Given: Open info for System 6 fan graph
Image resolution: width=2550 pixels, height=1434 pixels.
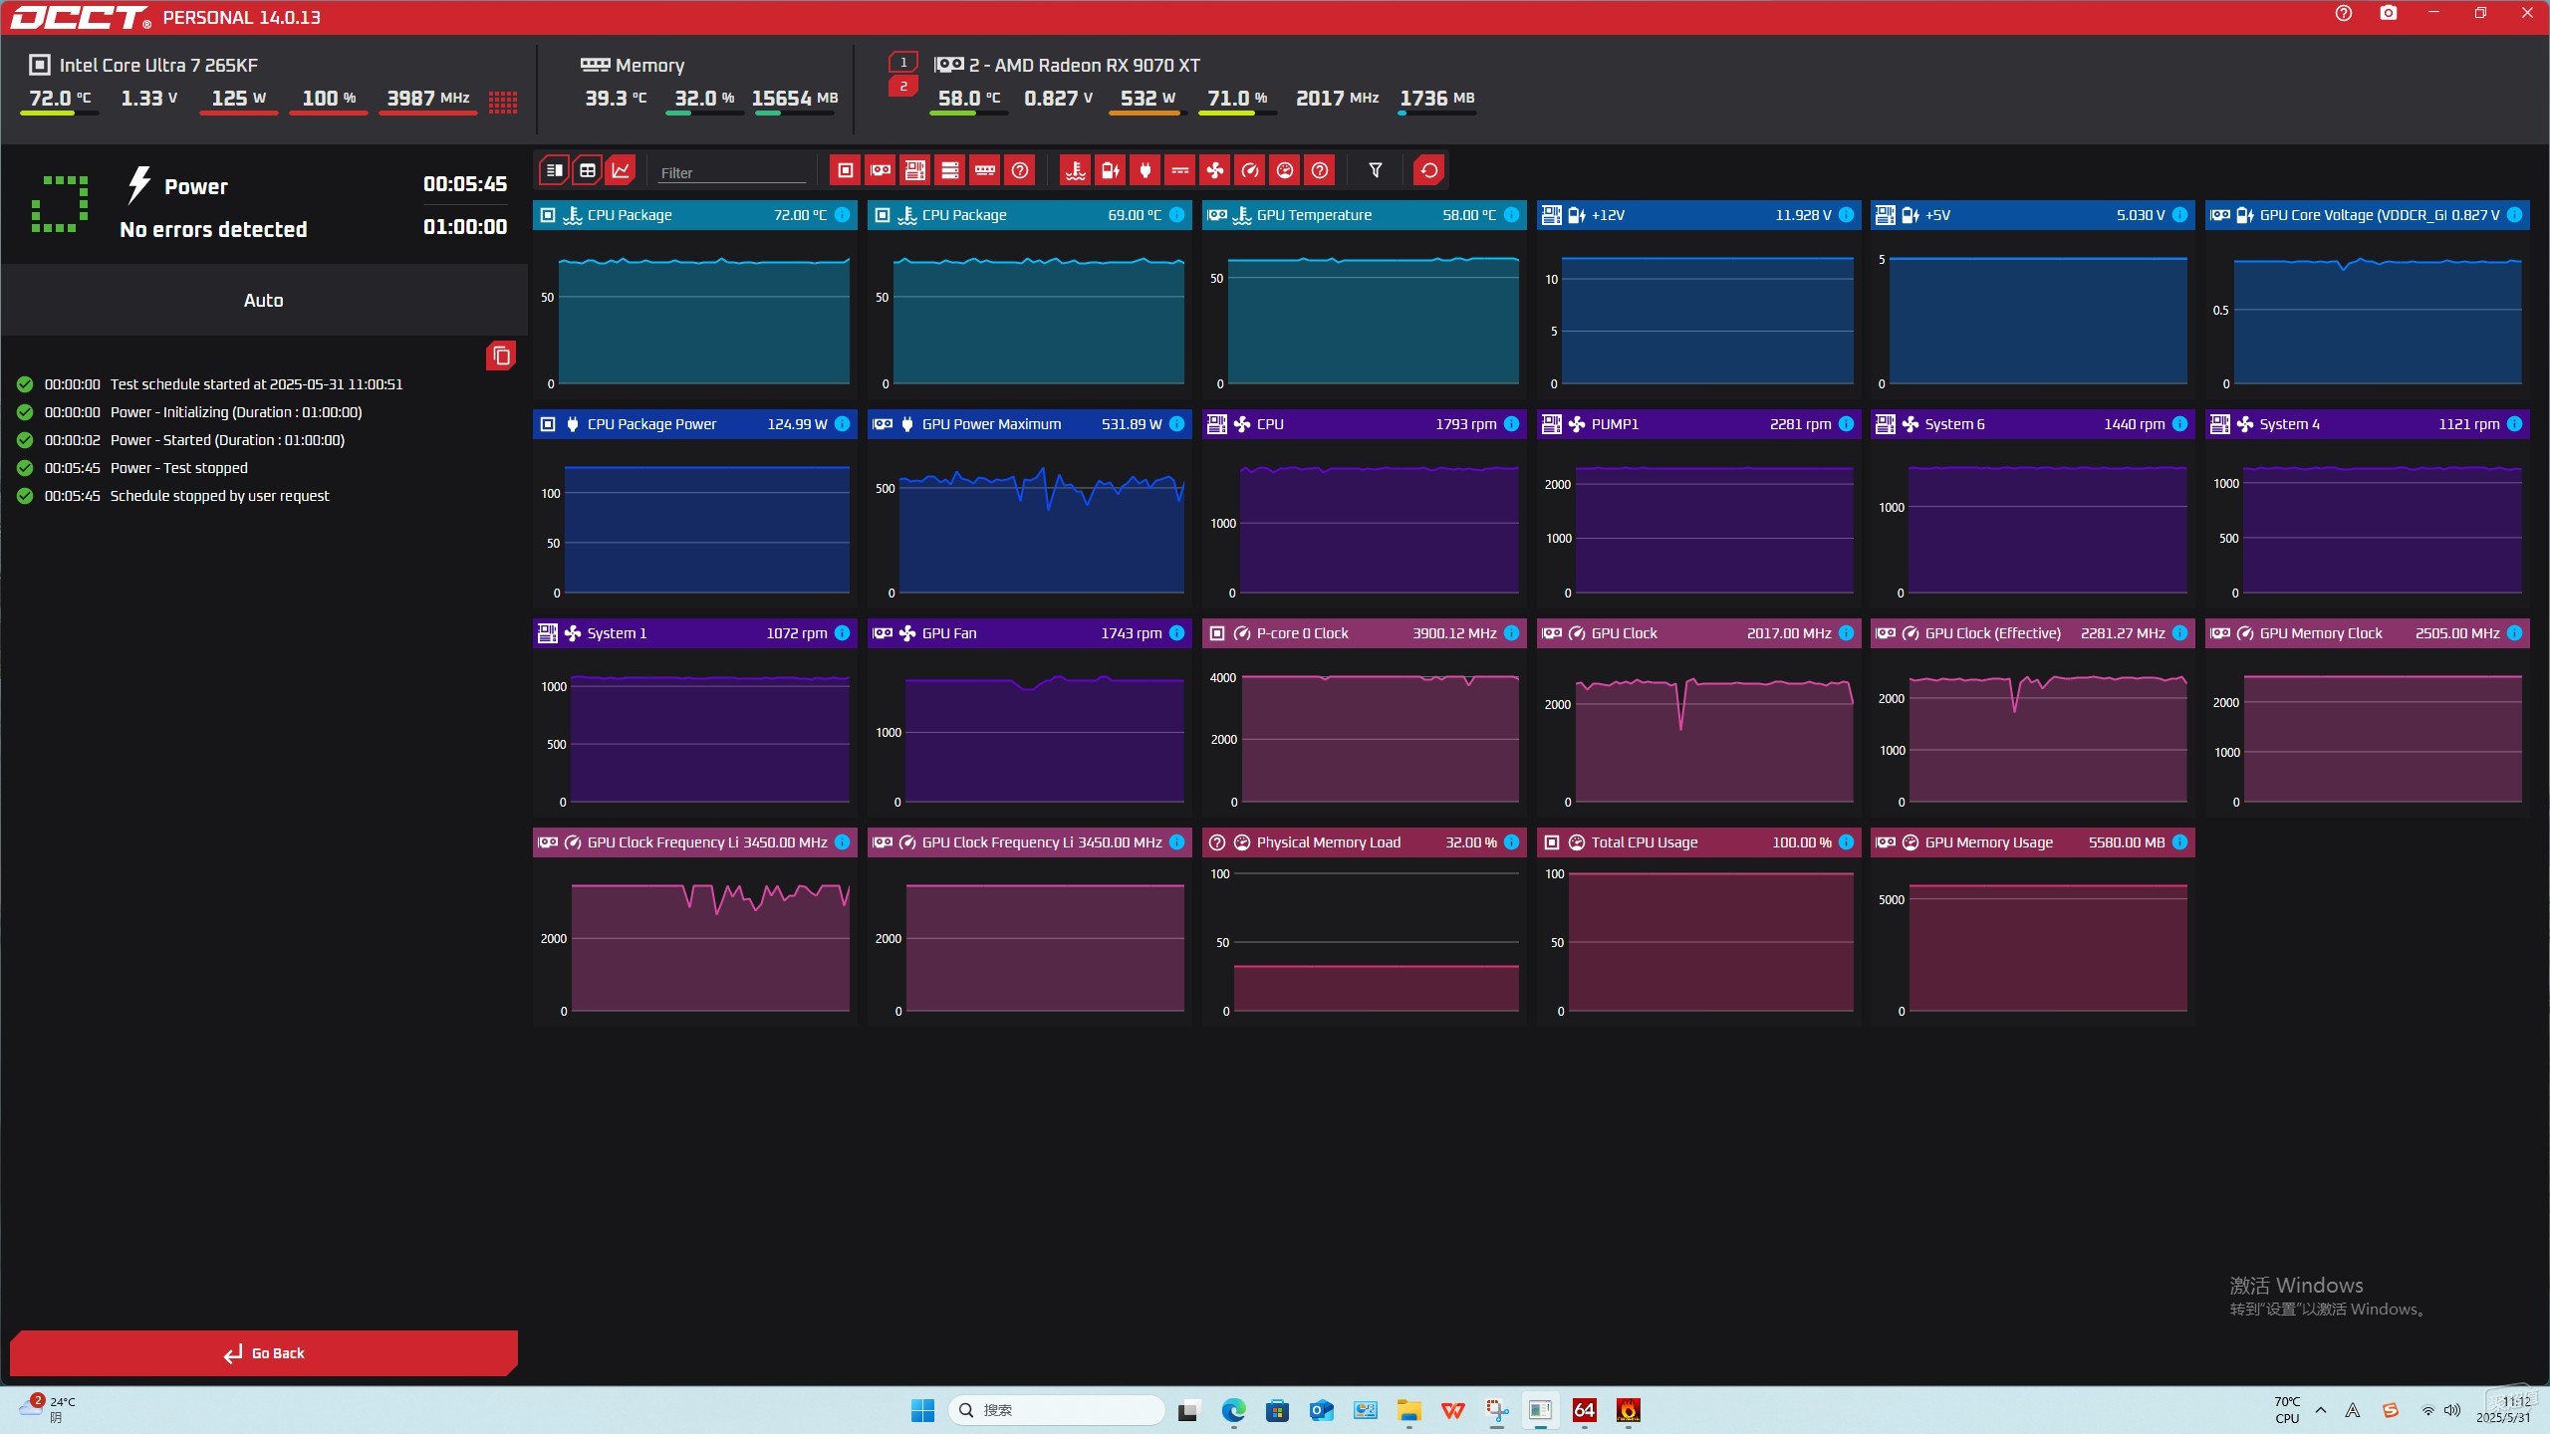Looking at the screenshot, I should 2180,424.
